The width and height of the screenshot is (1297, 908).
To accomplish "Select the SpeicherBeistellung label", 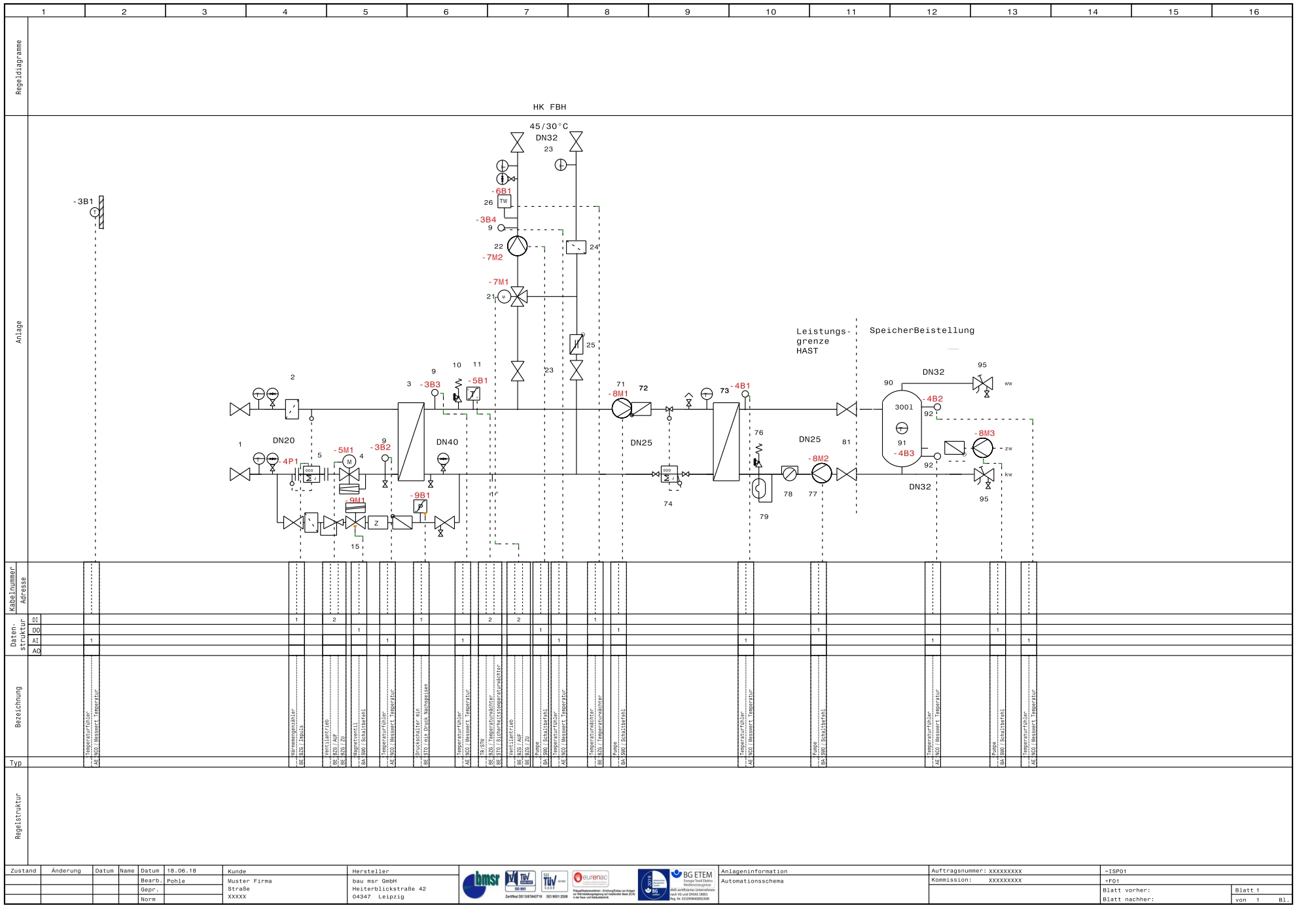I will (921, 330).
